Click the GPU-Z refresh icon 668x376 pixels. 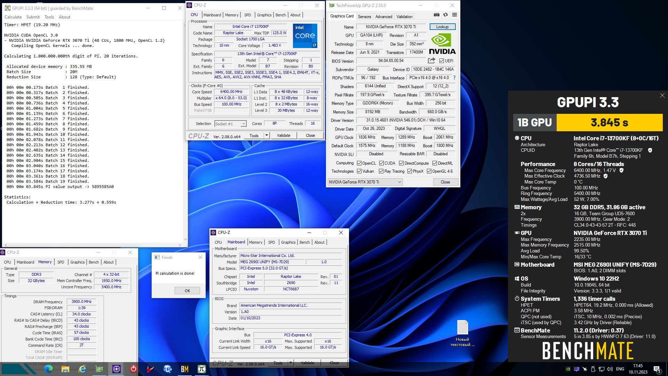(445, 15)
